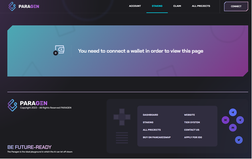Click the Paragen logo in footer

pos(27,105)
